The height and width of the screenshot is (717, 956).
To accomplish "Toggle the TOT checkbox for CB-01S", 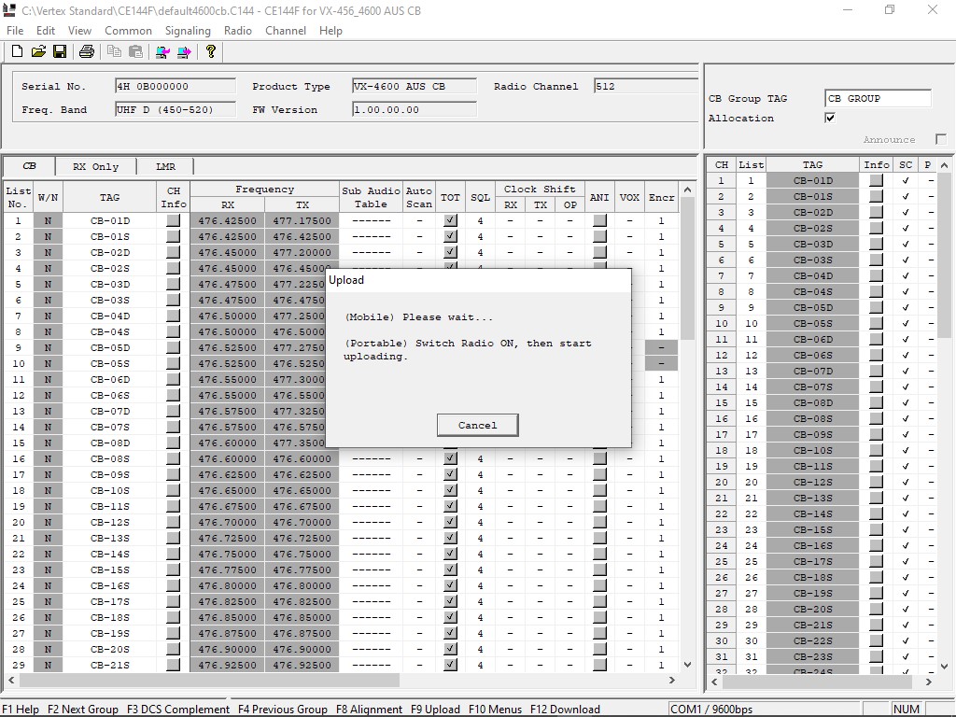I will (450, 236).
